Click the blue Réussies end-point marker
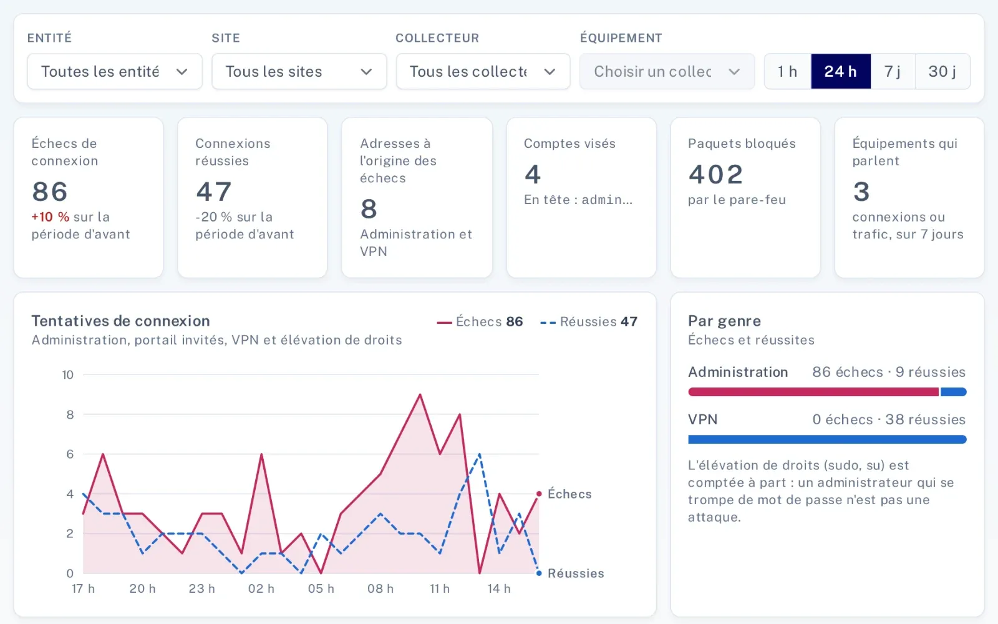 click(x=539, y=573)
